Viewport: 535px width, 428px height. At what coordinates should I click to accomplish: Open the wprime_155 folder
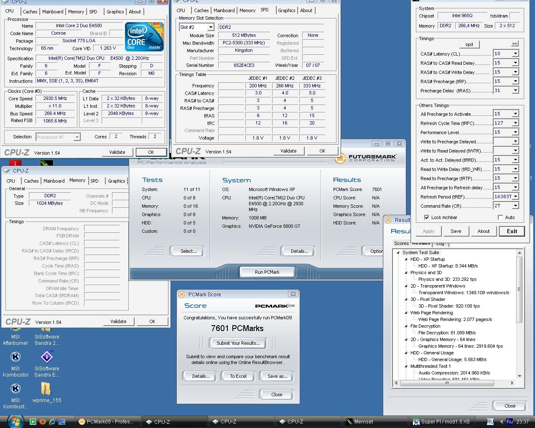click(47, 393)
